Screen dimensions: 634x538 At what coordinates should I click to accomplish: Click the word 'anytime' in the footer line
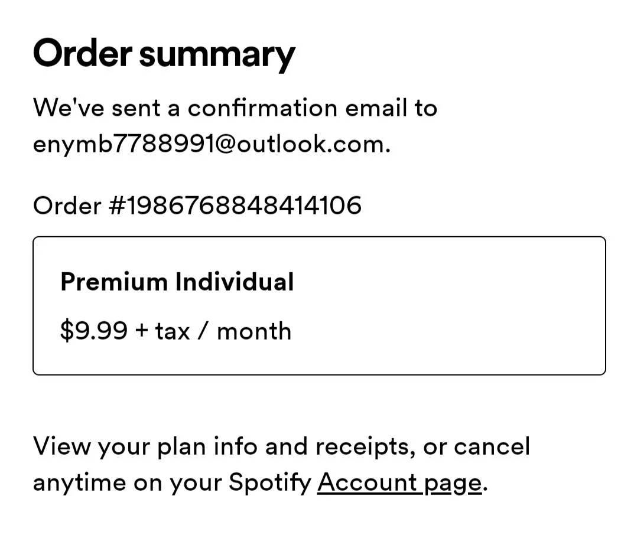(79, 484)
